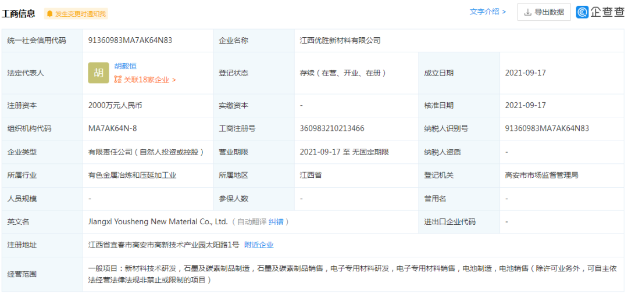Screen dimensions: 628x294
Task: Click region value 江西省
Action: (x=311, y=175)
